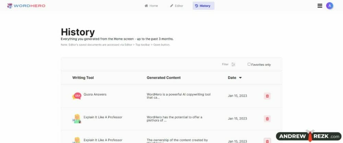Enable the Favorites only checkbox
The height and width of the screenshot is (143, 343).
(x=249, y=64)
